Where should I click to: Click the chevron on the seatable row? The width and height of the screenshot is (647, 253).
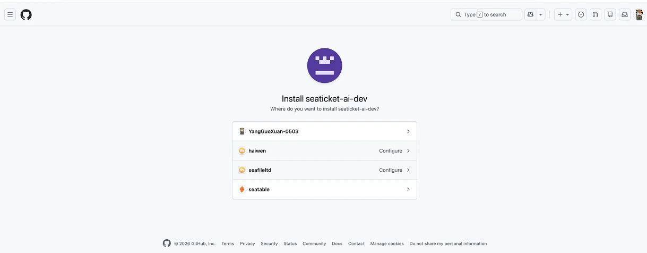[408, 189]
